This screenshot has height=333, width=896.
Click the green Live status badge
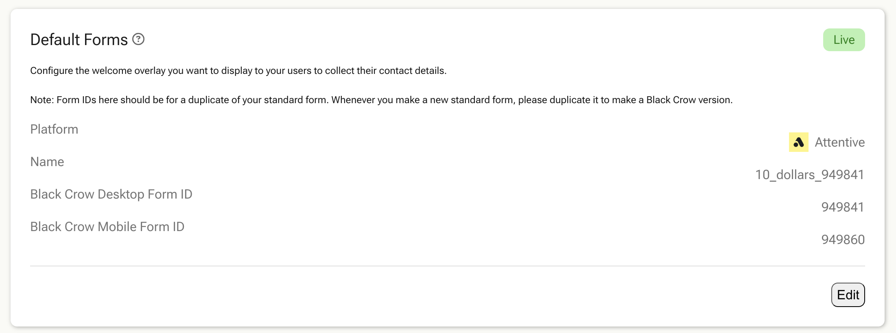click(x=844, y=40)
